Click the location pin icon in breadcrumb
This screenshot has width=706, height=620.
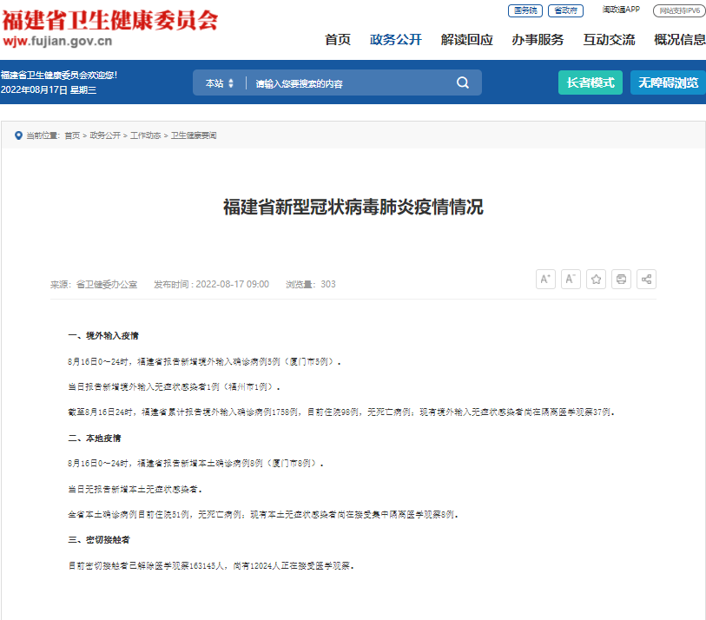(18, 135)
